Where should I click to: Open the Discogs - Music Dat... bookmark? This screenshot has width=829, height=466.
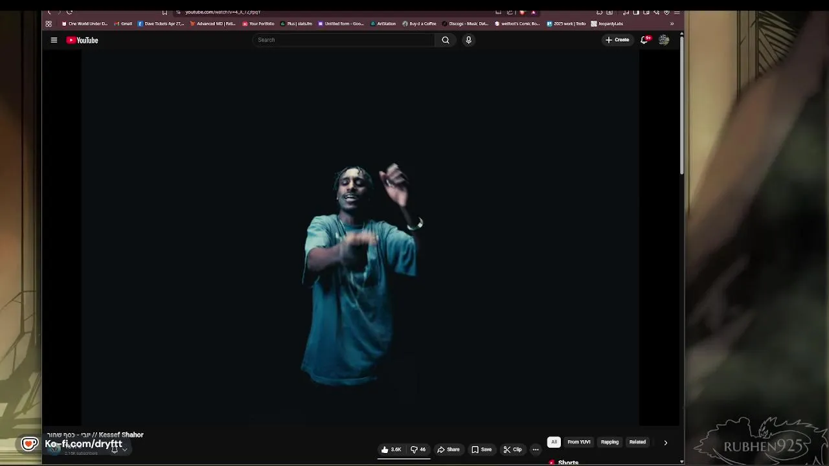click(466, 24)
